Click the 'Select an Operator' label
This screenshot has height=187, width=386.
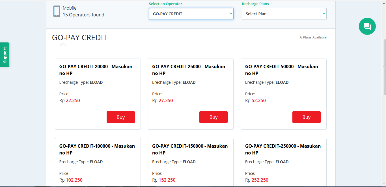click(166, 4)
